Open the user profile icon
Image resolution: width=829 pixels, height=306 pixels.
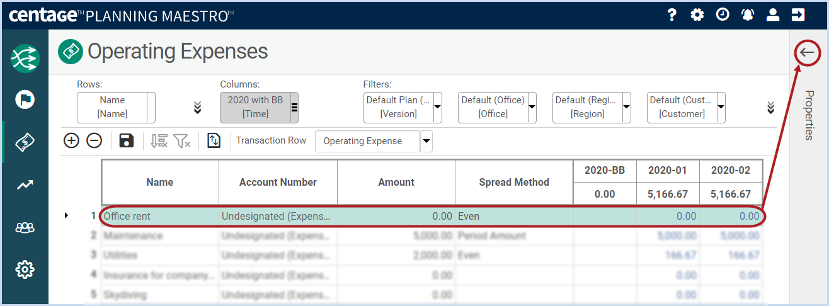point(773,14)
